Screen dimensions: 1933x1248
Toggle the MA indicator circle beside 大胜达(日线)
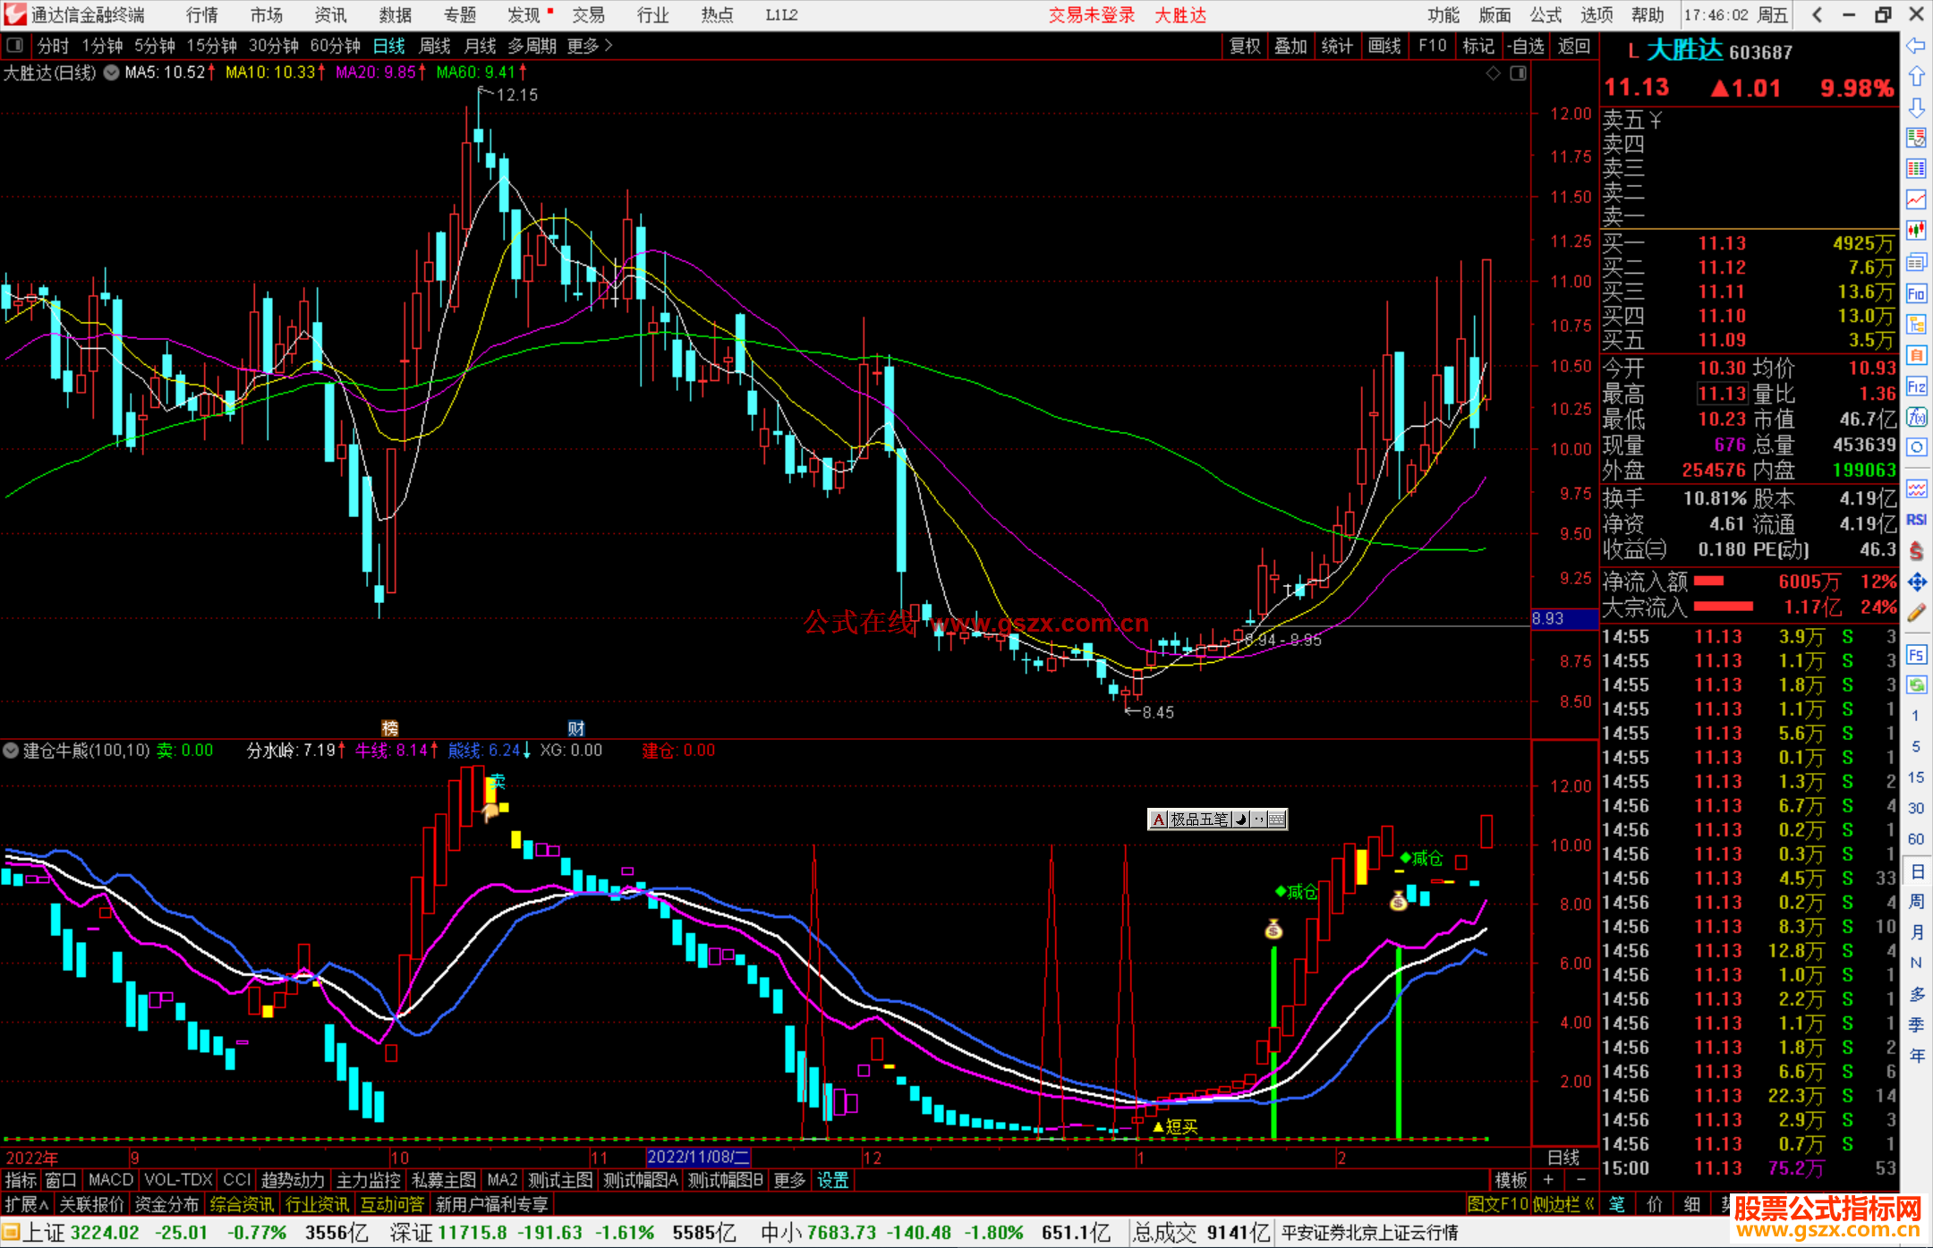tap(111, 72)
